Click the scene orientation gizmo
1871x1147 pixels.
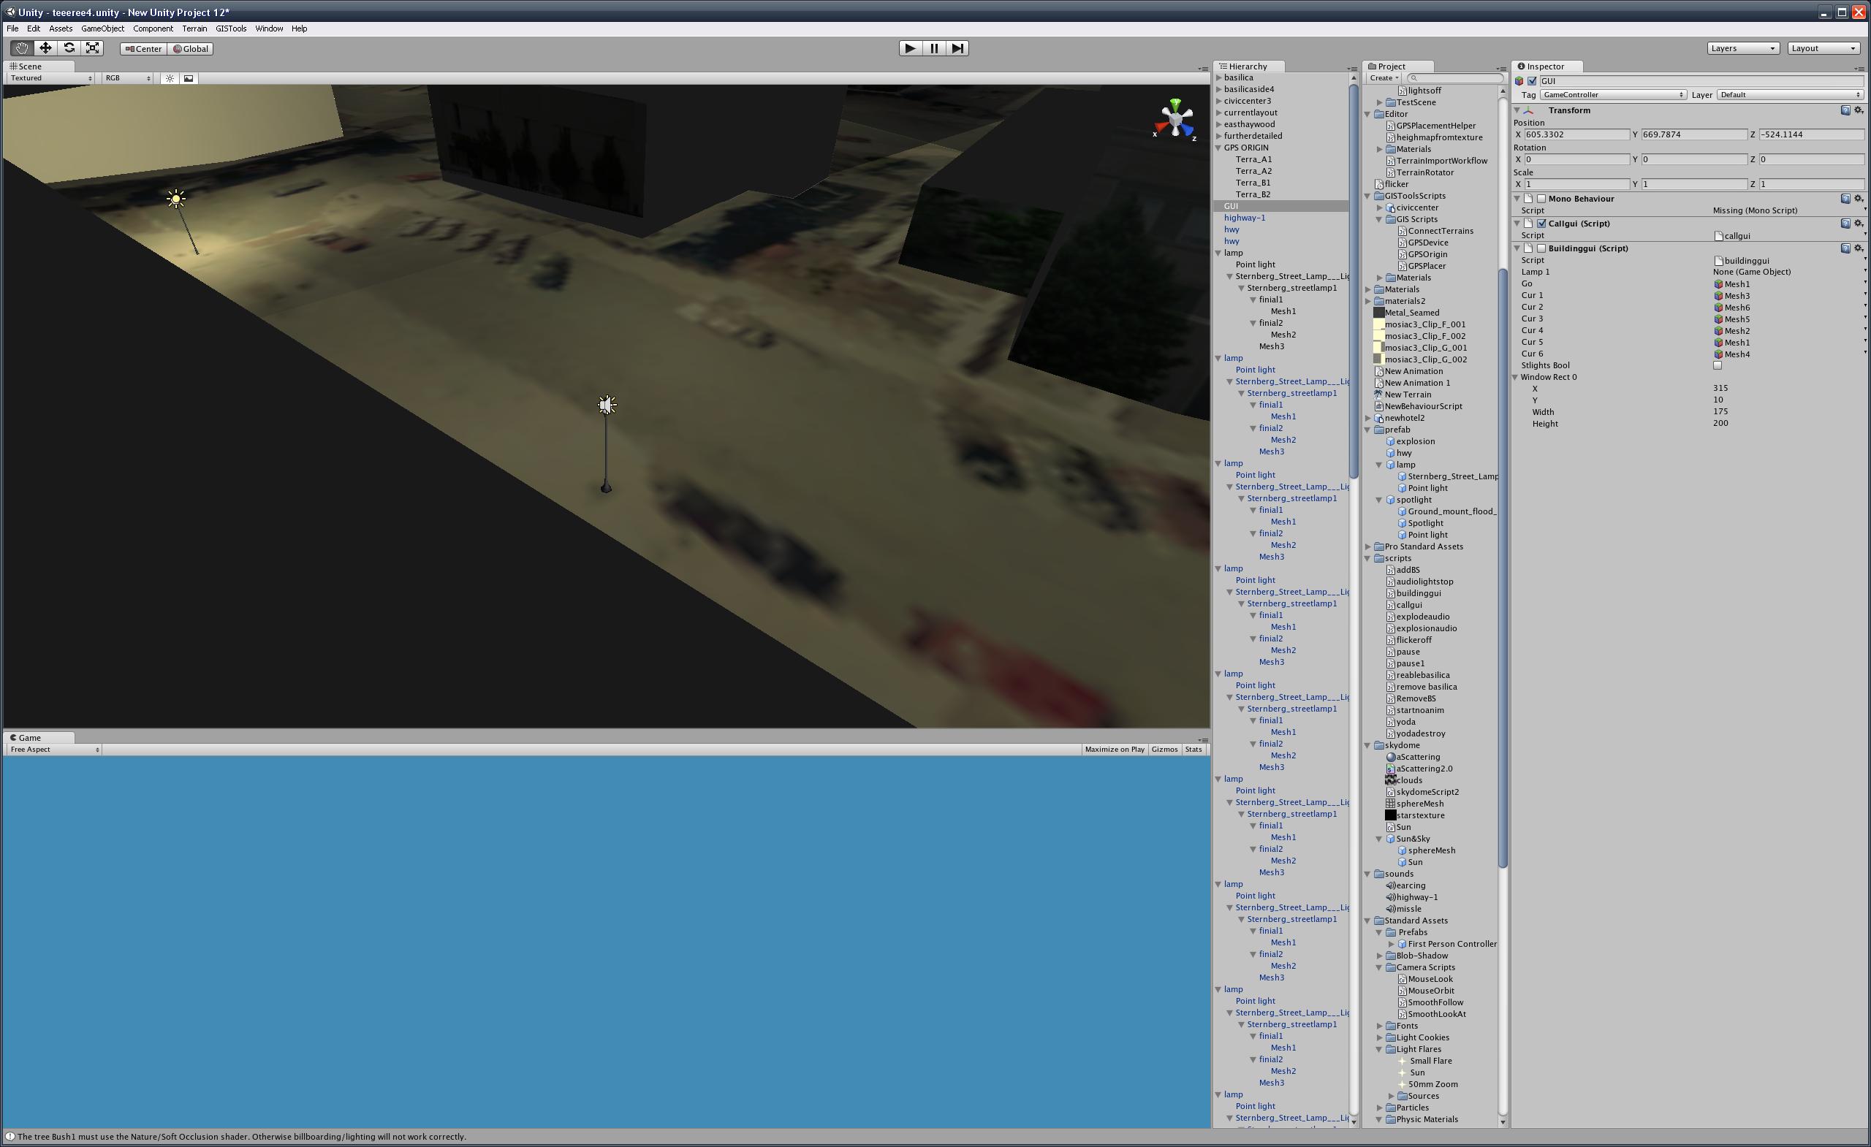1175,120
